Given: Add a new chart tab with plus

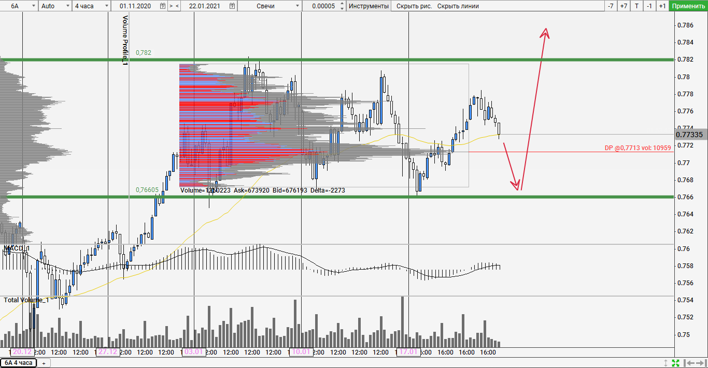Looking at the screenshot, I should click(44, 363).
